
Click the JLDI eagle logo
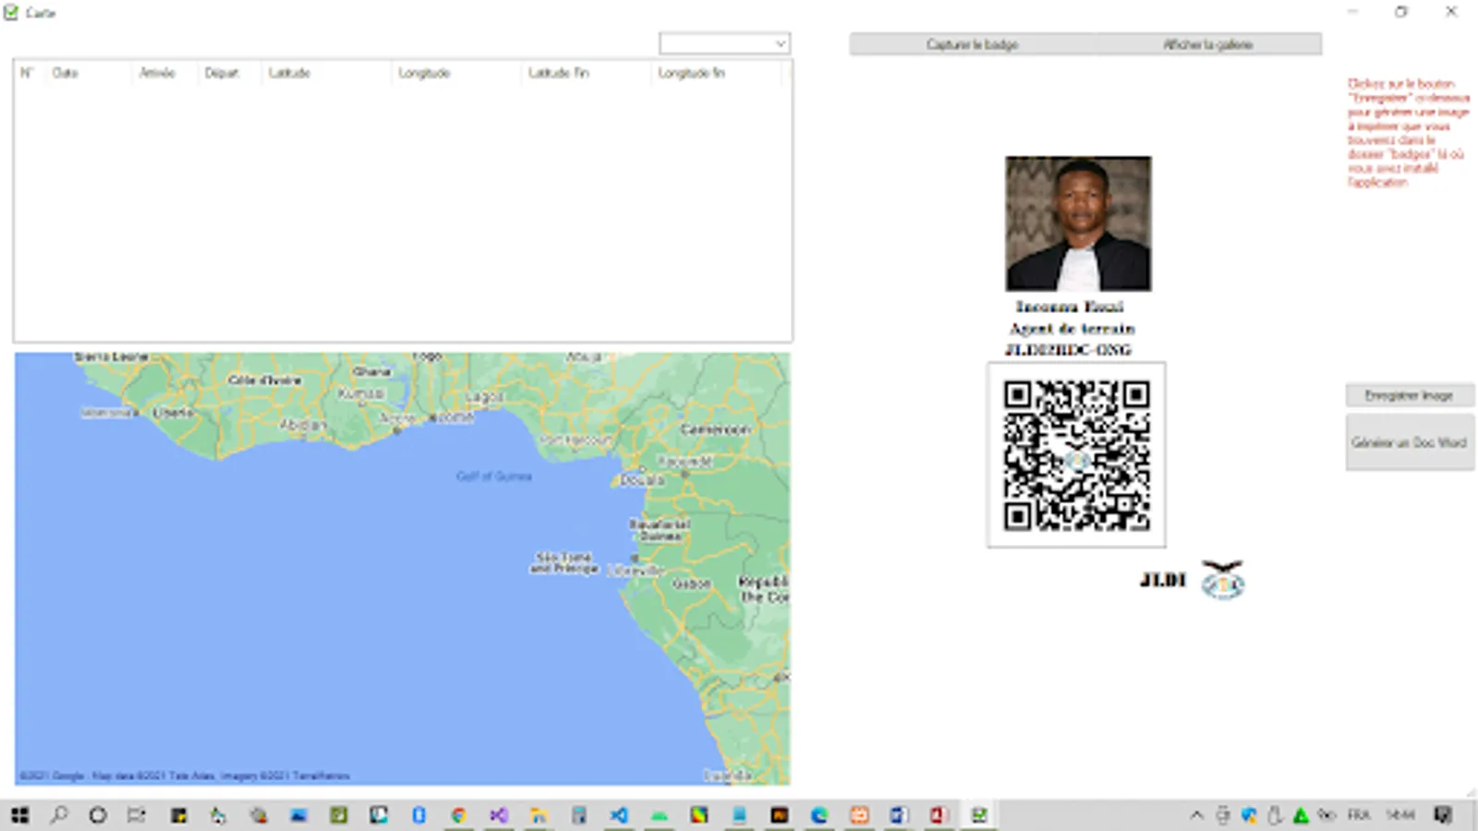click(x=1222, y=580)
